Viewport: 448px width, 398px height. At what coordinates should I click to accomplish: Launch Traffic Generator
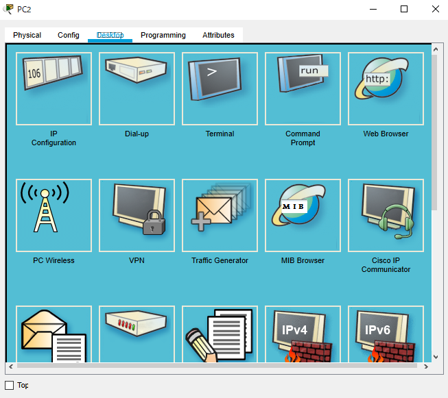point(220,215)
